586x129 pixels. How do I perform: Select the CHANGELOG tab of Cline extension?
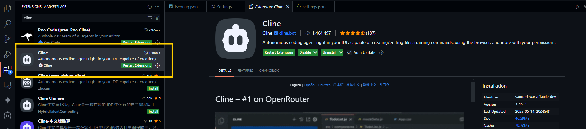[x=269, y=71]
